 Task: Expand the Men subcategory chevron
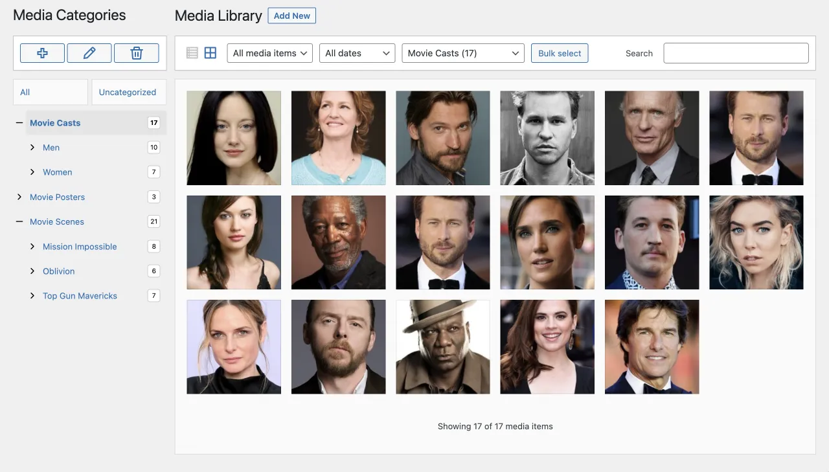pos(32,148)
